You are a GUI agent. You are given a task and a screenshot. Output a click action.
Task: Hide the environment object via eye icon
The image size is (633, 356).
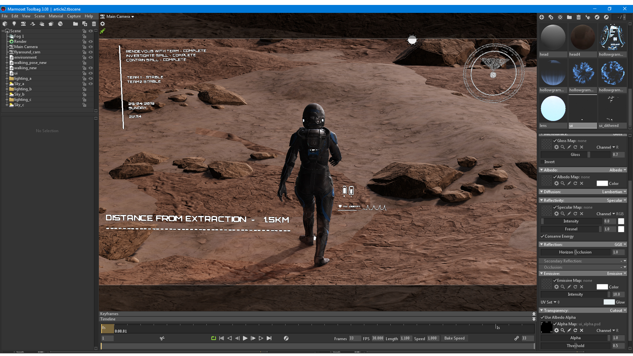click(91, 57)
